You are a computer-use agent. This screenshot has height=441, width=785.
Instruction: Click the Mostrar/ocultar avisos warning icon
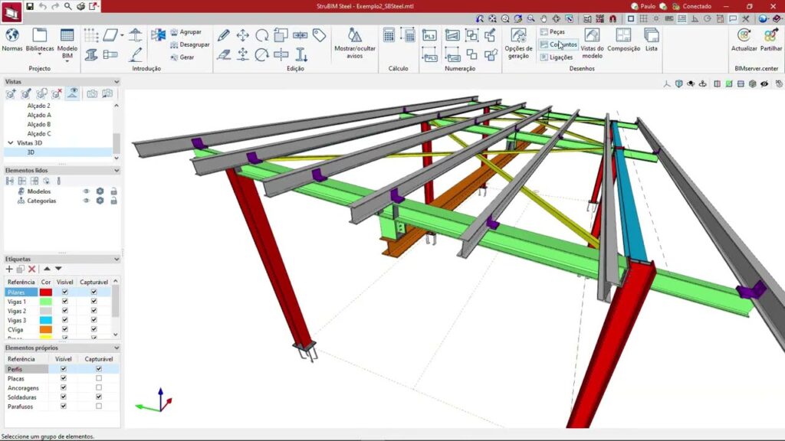pyautogui.click(x=355, y=36)
